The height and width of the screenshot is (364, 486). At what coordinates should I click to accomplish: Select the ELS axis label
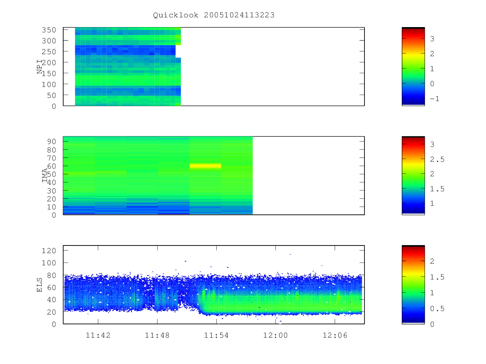40,285
